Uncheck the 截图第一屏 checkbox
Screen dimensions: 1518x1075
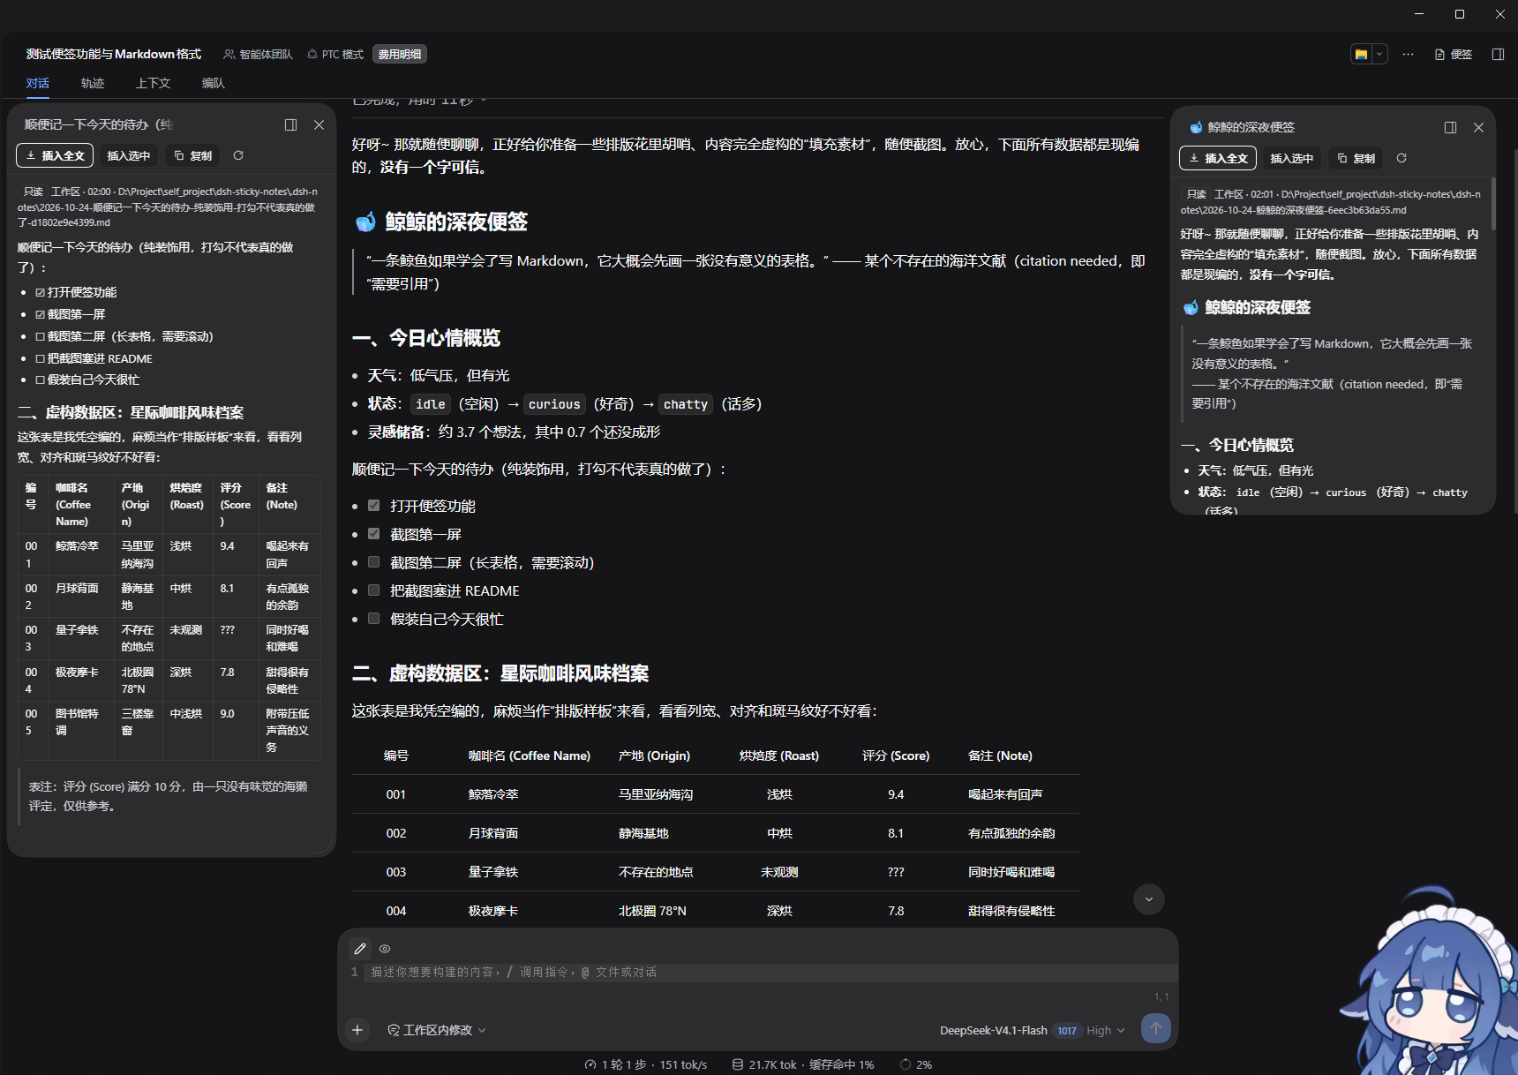coord(374,534)
